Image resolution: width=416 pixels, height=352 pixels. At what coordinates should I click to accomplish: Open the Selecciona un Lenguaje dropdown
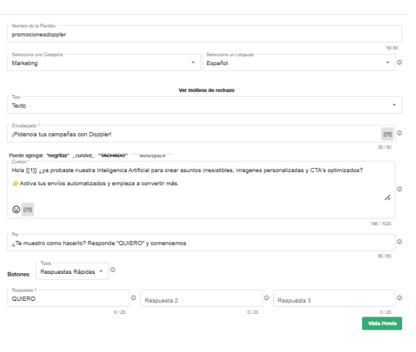[x=296, y=63]
